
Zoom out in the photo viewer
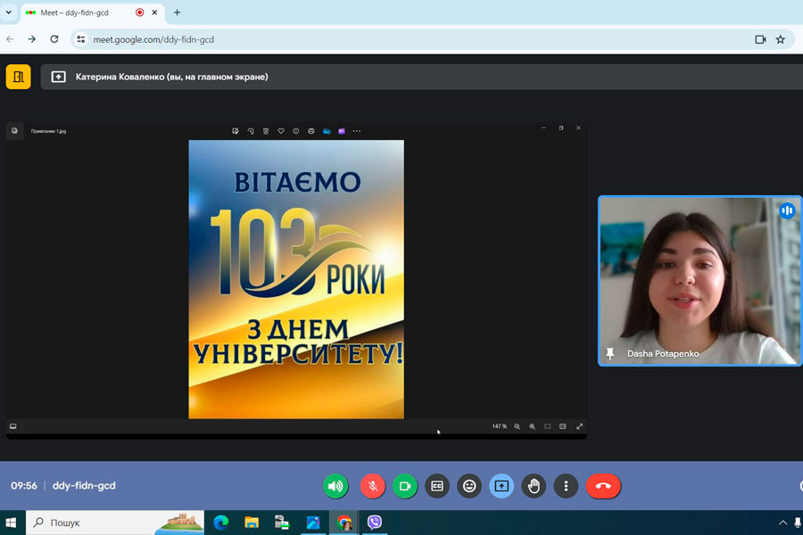coord(517,426)
